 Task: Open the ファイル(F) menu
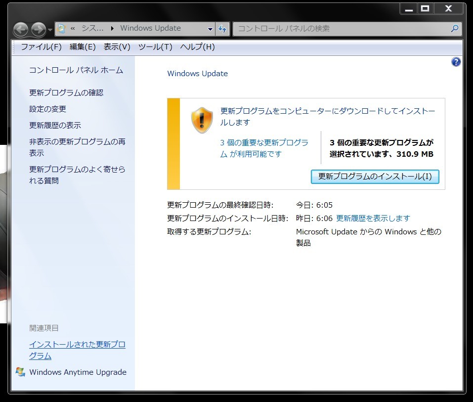coord(41,47)
